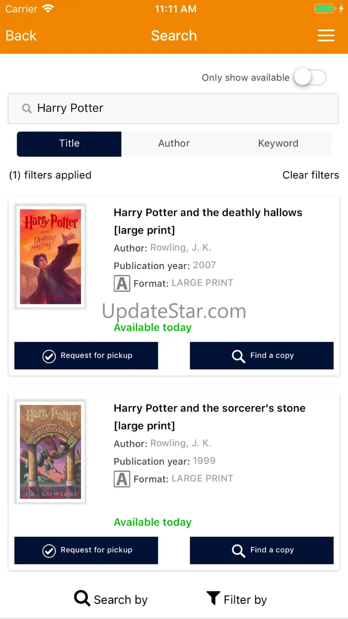Tap the Search by magnifier icon

click(82, 598)
